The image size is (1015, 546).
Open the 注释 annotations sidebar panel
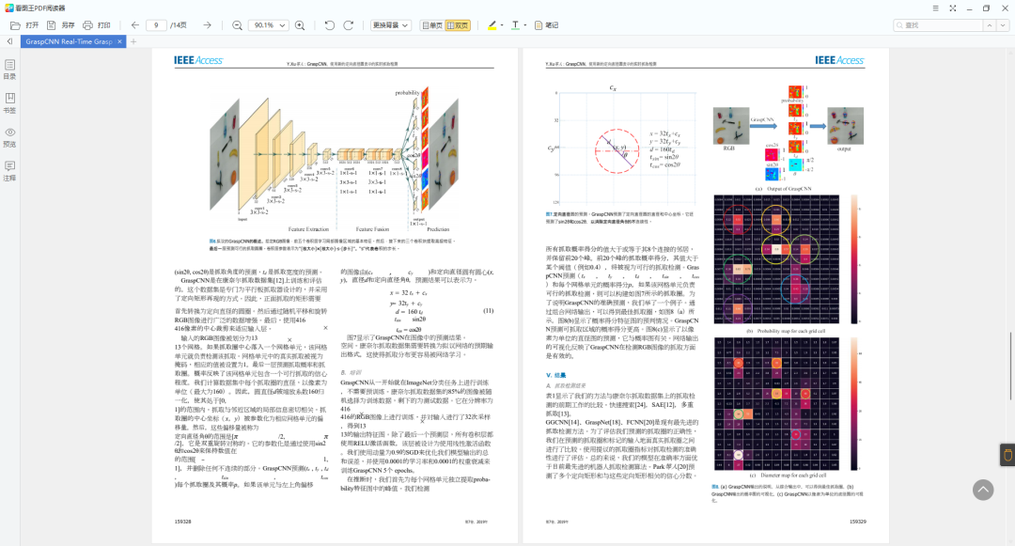pos(10,171)
